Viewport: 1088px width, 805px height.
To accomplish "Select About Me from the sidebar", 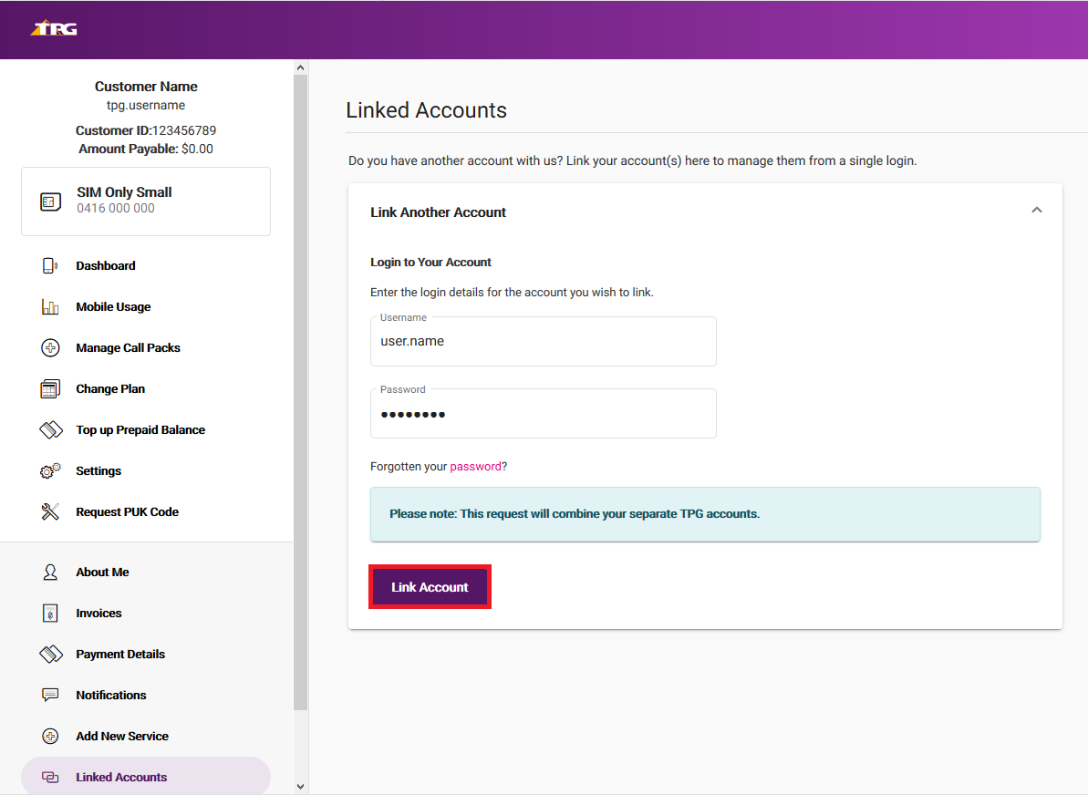I will (x=102, y=572).
